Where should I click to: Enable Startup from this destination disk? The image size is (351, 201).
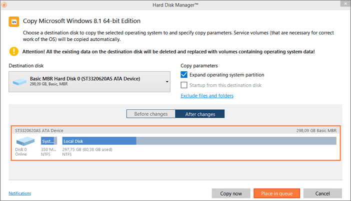tap(184, 85)
